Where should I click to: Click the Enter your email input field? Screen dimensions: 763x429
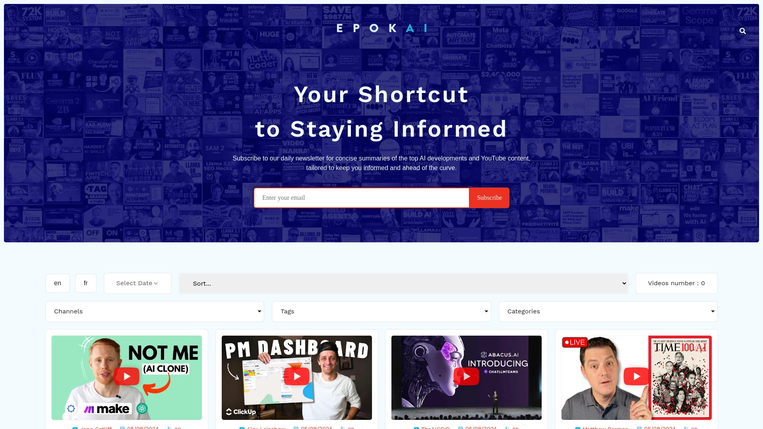pyautogui.click(x=362, y=197)
